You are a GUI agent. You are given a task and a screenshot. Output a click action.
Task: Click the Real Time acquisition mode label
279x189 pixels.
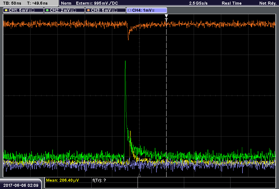[232, 3]
